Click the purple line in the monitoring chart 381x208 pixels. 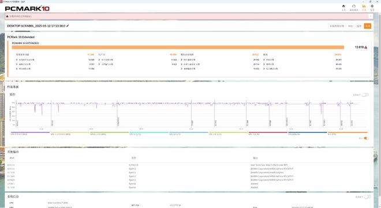187,103
